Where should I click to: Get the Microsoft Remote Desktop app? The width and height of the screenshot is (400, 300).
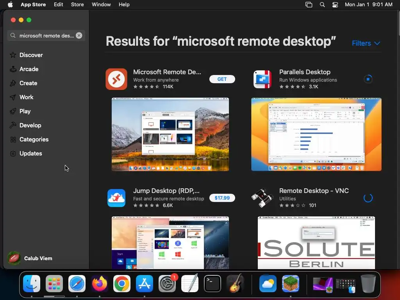coord(222,79)
